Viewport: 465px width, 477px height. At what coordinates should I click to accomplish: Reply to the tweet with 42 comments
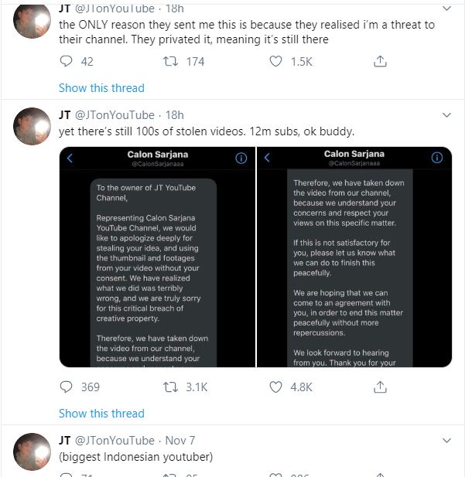66,61
